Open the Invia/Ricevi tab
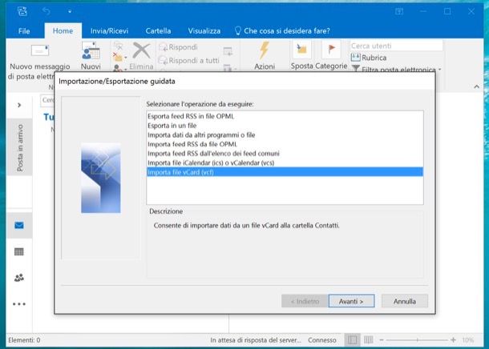The image size is (489, 349). [109, 31]
